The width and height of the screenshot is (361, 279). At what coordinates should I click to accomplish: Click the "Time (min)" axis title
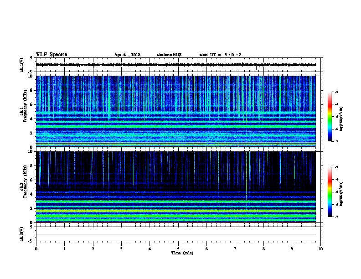[182, 253]
